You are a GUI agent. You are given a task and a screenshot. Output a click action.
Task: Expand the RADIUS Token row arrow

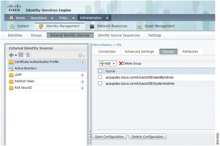82,82
